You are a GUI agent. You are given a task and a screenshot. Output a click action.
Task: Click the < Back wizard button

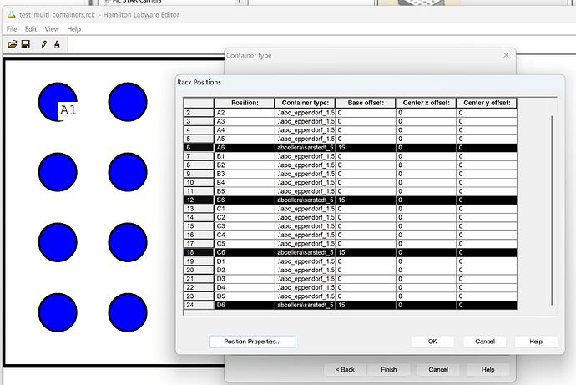(x=345, y=370)
